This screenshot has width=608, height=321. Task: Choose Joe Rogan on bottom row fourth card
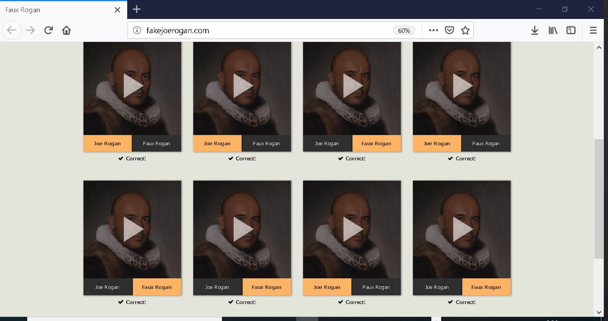pyautogui.click(x=437, y=287)
